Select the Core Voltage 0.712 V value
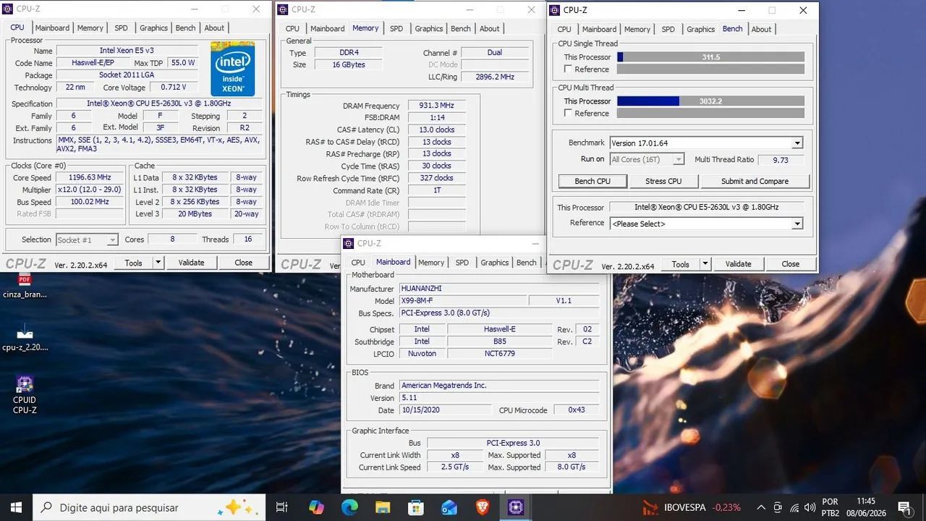Screen dimensions: 926x521 click(x=174, y=88)
